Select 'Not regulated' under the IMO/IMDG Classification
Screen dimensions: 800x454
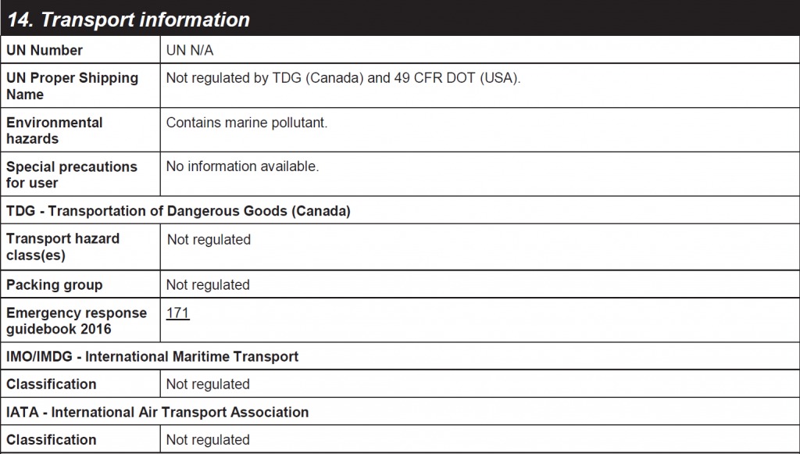pos(208,384)
